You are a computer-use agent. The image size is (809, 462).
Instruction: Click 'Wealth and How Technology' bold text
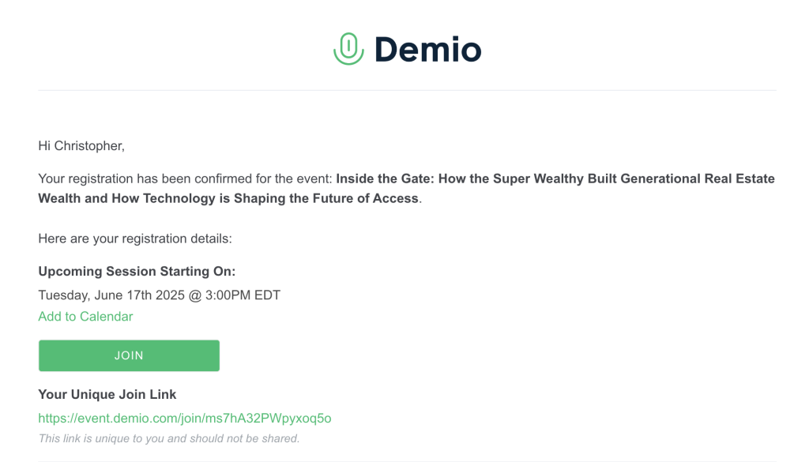[127, 198]
